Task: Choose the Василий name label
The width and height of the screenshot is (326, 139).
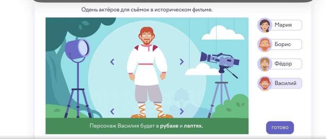Action: click(x=285, y=83)
